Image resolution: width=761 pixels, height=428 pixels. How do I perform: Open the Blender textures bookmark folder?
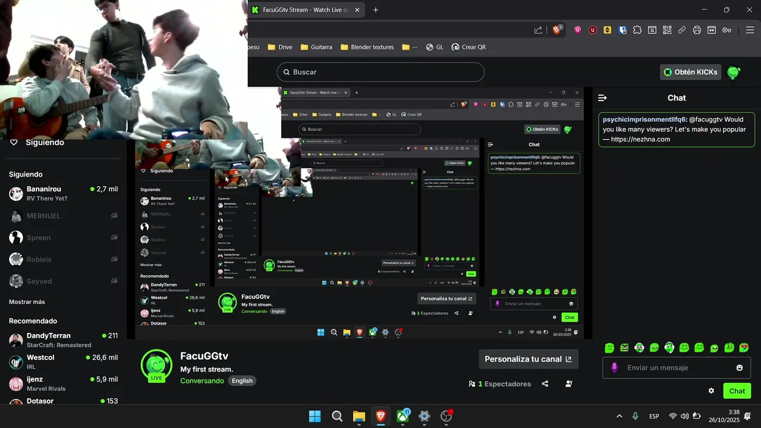coord(367,47)
